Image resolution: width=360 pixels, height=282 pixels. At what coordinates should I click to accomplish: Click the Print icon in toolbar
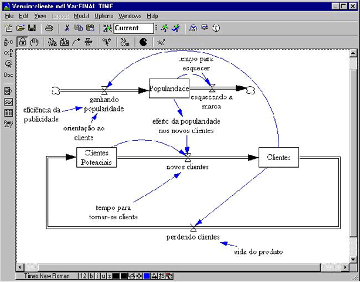[x=49, y=28]
